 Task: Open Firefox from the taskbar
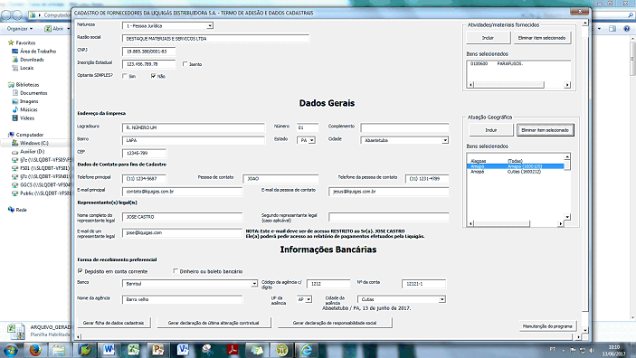35,350
